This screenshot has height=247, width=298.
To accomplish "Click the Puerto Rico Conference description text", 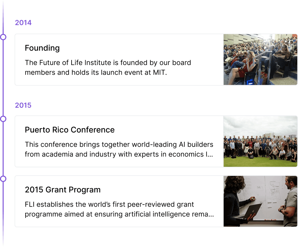I will [119, 149].
